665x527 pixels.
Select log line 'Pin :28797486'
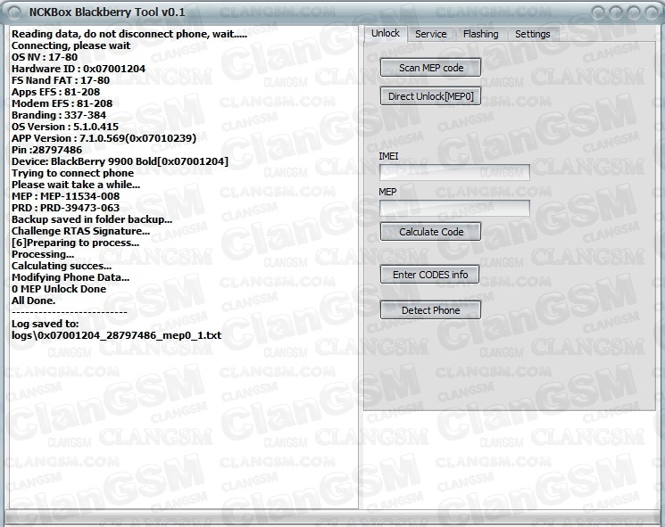coord(46,150)
